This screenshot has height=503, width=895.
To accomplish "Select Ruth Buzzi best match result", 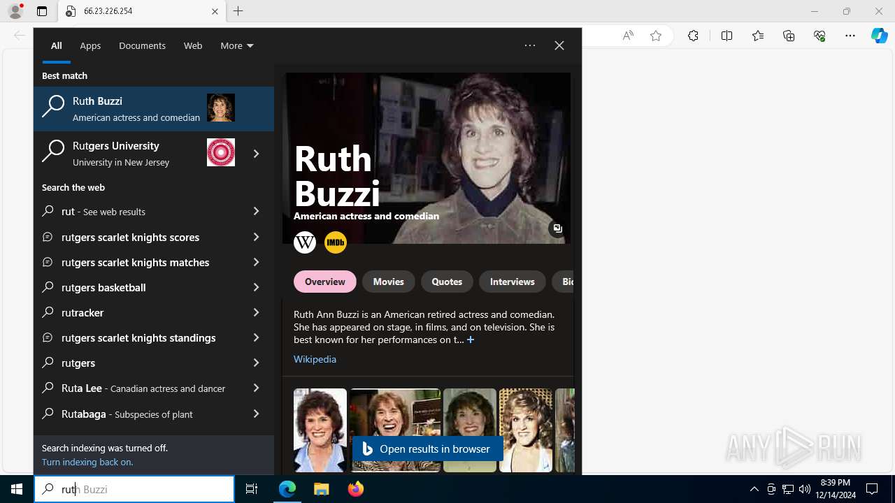I will [154, 109].
